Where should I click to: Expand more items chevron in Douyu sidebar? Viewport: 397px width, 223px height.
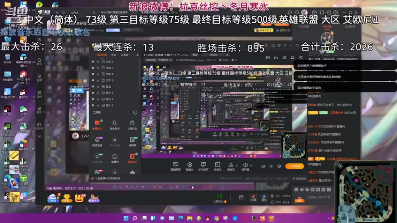(x=39, y=136)
